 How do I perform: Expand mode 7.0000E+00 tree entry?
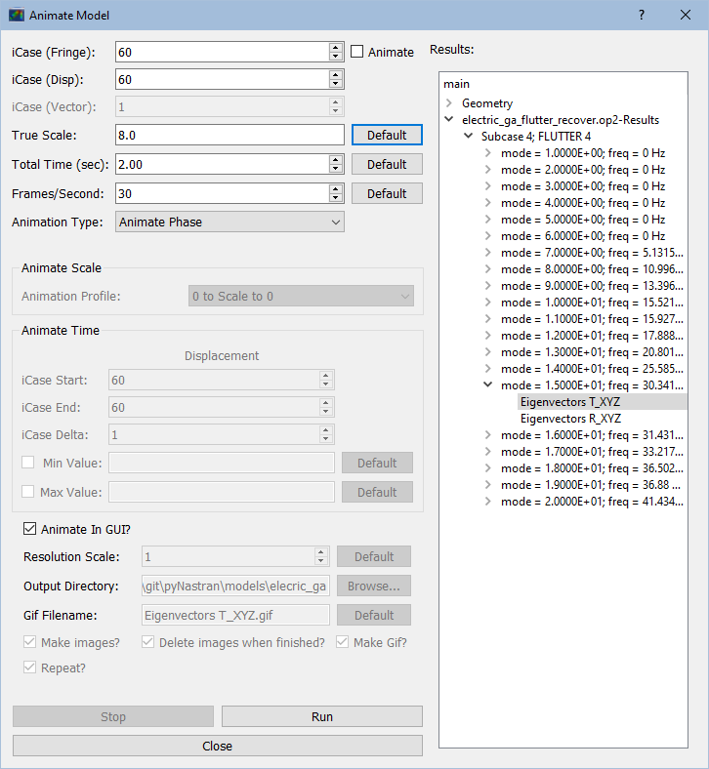click(488, 253)
